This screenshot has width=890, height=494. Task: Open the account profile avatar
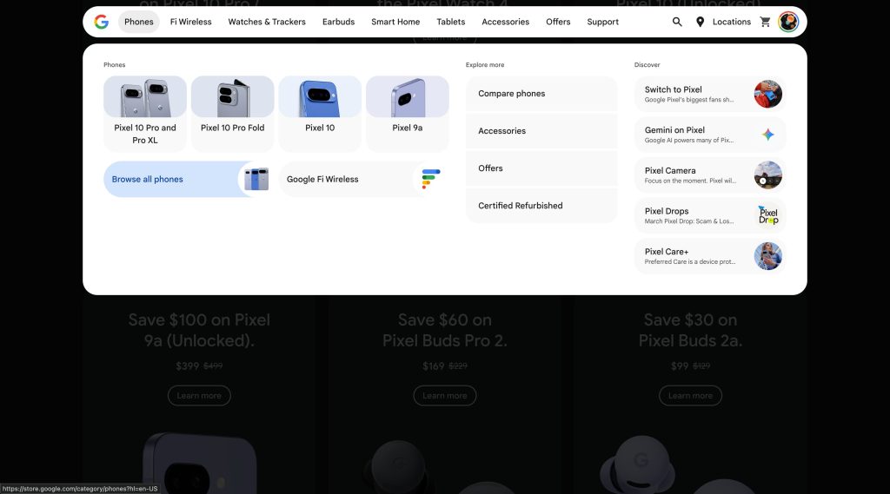(x=788, y=22)
